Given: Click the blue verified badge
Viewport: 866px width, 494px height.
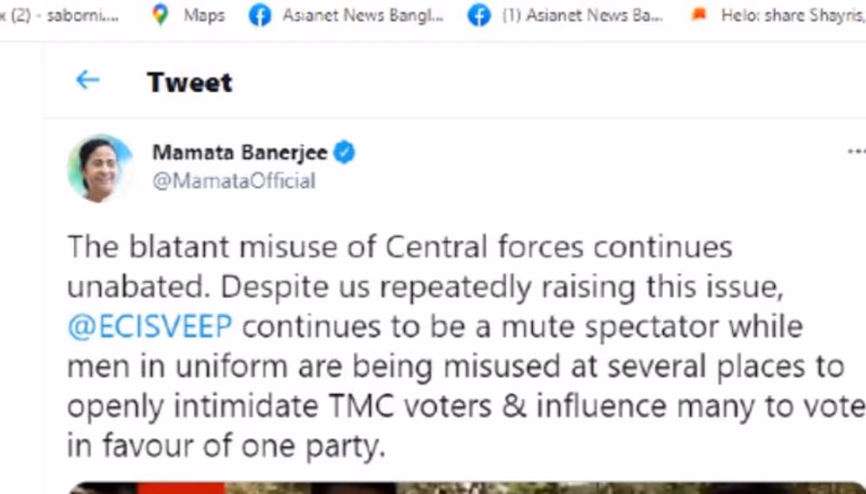Looking at the screenshot, I should [x=344, y=153].
